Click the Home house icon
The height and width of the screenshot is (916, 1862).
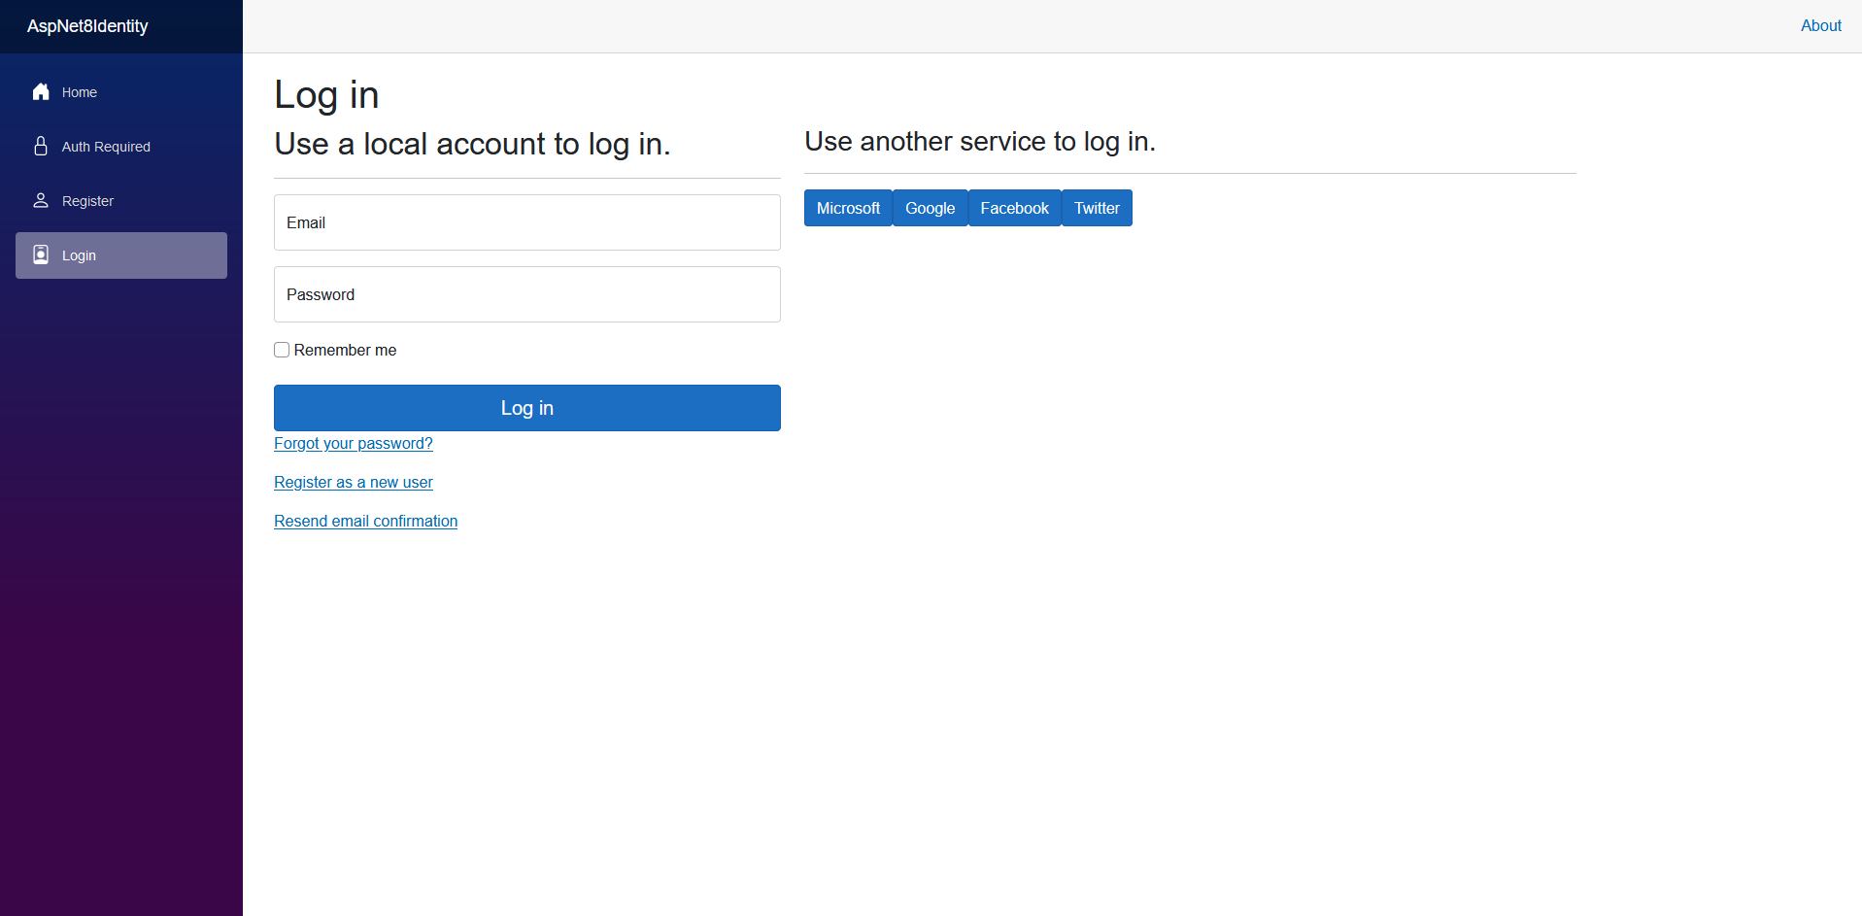point(41,92)
